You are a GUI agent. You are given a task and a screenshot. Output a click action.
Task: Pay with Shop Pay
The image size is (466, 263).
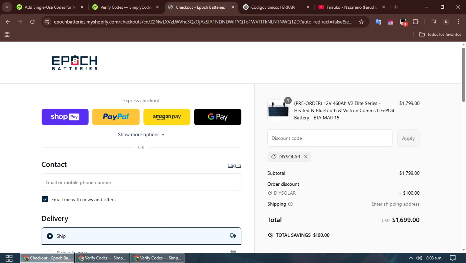click(x=65, y=117)
